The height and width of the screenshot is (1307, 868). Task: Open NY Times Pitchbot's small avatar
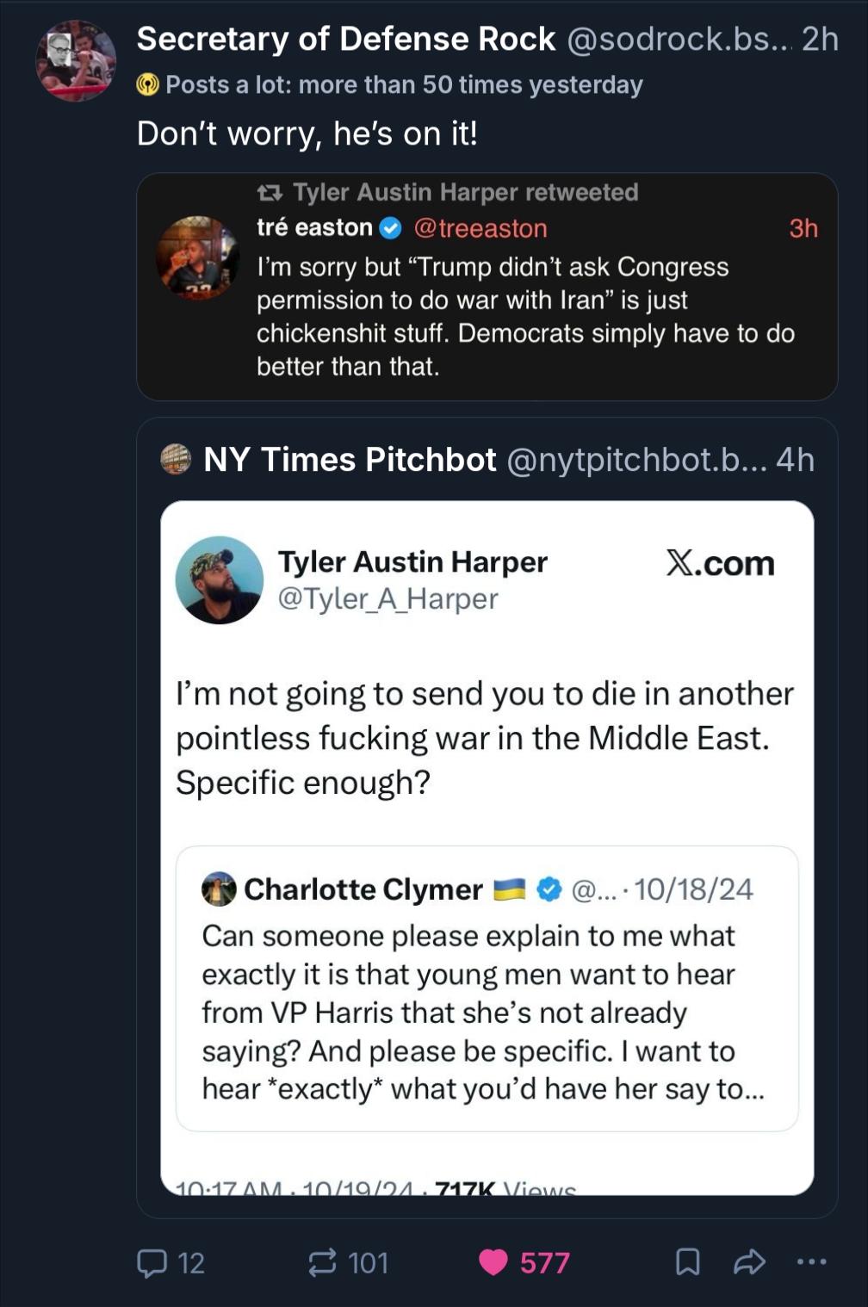click(176, 460)
